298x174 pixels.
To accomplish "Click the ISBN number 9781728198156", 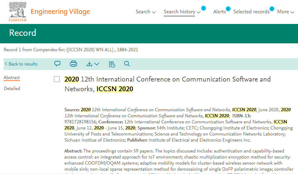I will pos(80,122).
